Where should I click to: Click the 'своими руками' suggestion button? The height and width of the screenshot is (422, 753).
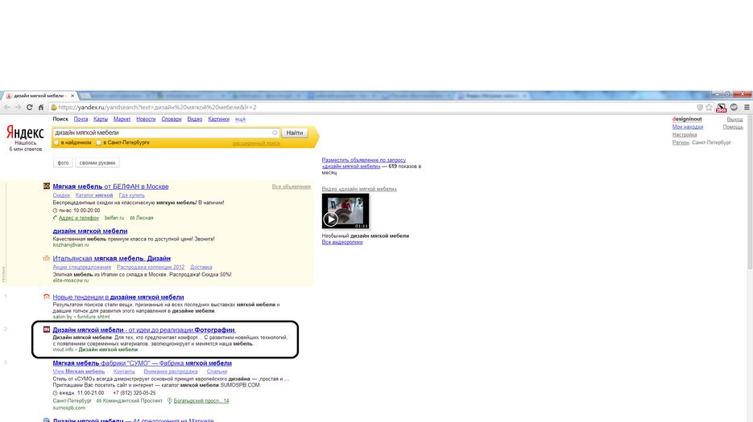(97, 163)
